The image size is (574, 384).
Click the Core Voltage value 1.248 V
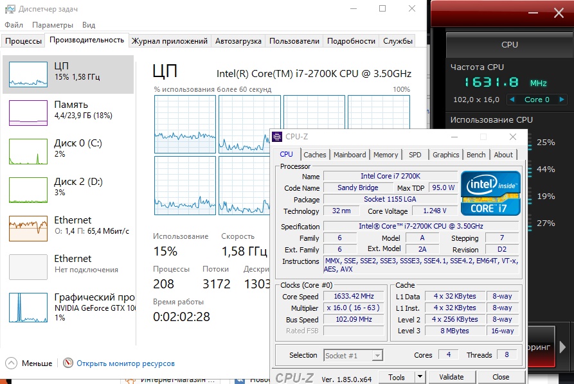pyautogui.click(x=435, y=211)
